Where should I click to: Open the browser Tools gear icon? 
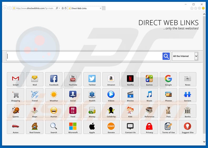coord(199,8)
